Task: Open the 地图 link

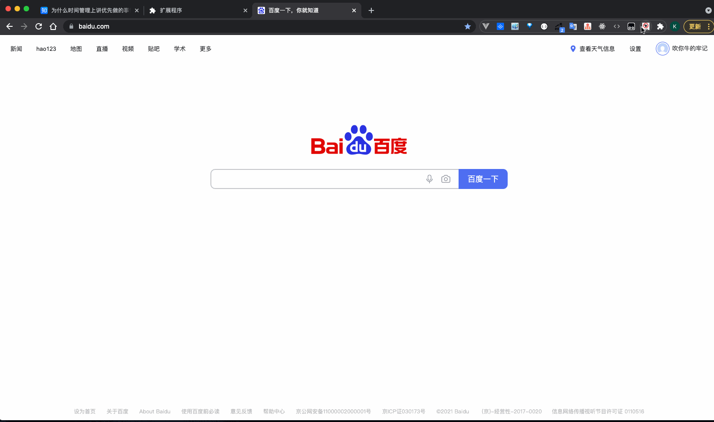Action: pos(76,49)
